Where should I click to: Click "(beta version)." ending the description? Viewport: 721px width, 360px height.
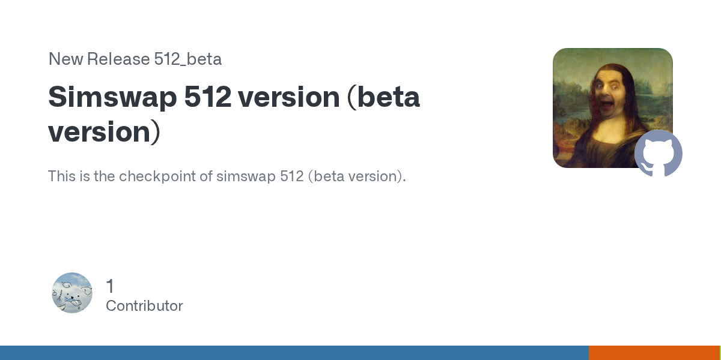(x=357, y=176)
